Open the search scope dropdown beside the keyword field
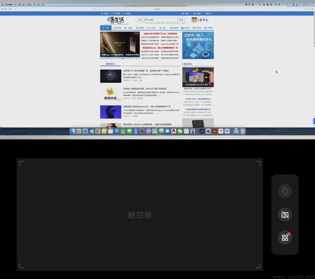The width and height of the screenshot is (315, 279). coord(140,20)
